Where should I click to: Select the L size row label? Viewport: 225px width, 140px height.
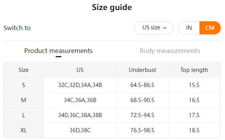coord(24,115)
